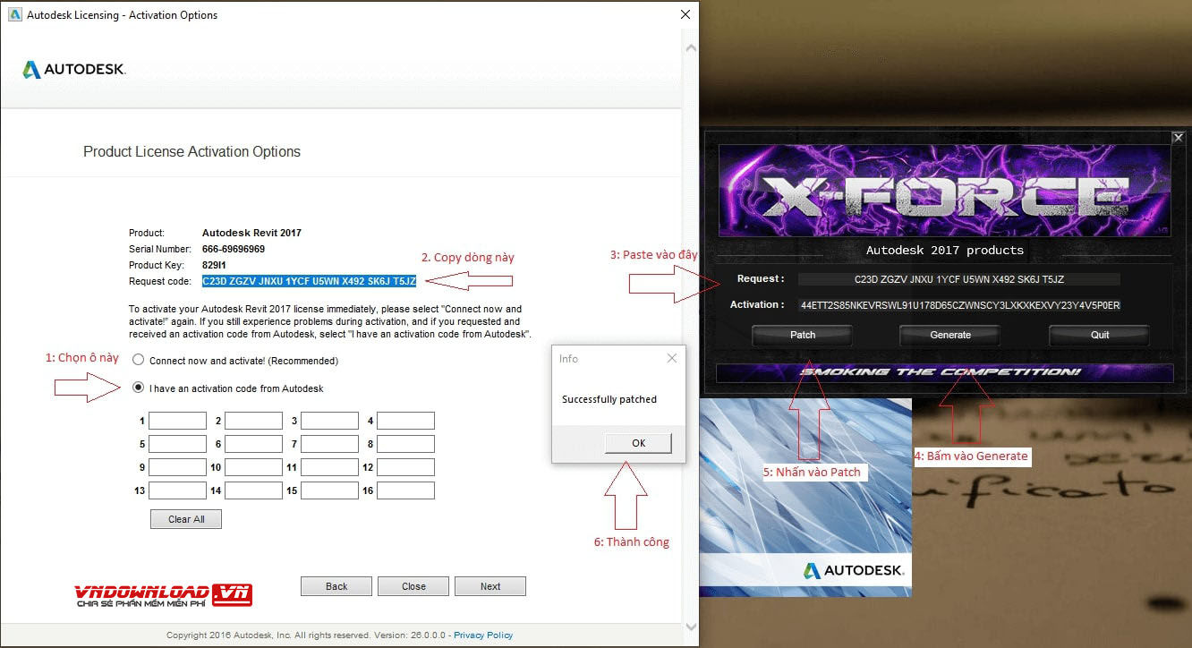
Task: Click Quit in the X-Force window
Action: point(1100,335)
